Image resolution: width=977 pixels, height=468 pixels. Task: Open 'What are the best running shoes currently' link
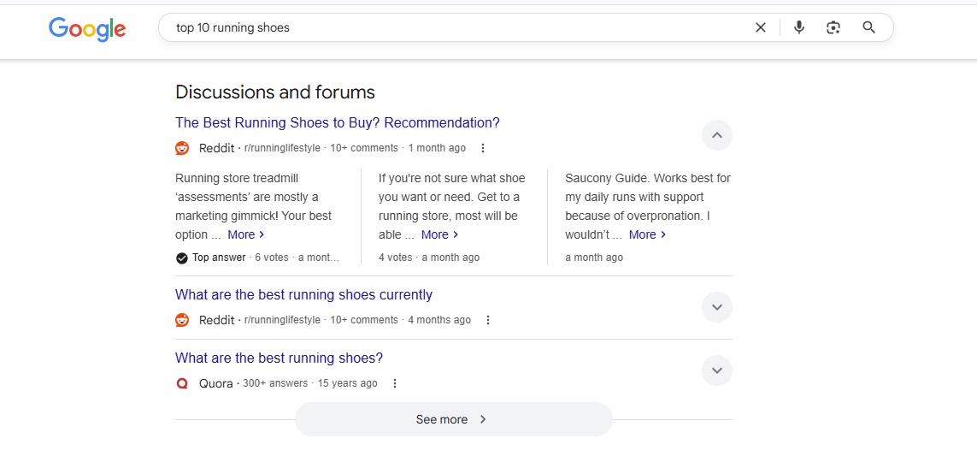pyautogui.click(x=303, y=295)
